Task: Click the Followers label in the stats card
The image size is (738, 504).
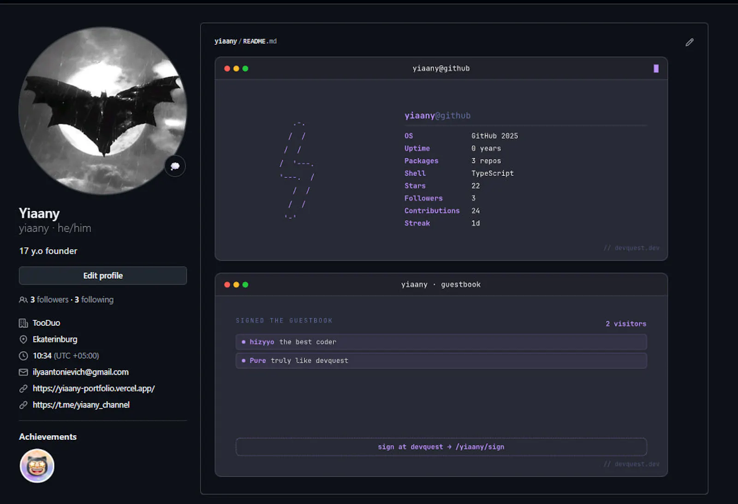Action: (x=423, y=198)
